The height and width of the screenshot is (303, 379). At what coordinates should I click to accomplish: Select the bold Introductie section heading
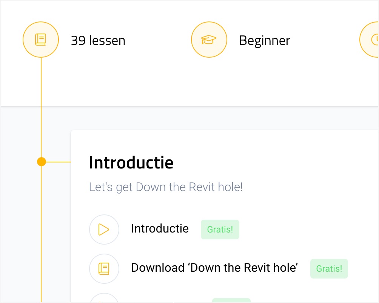pyautogui.click(x=131, y=163)
